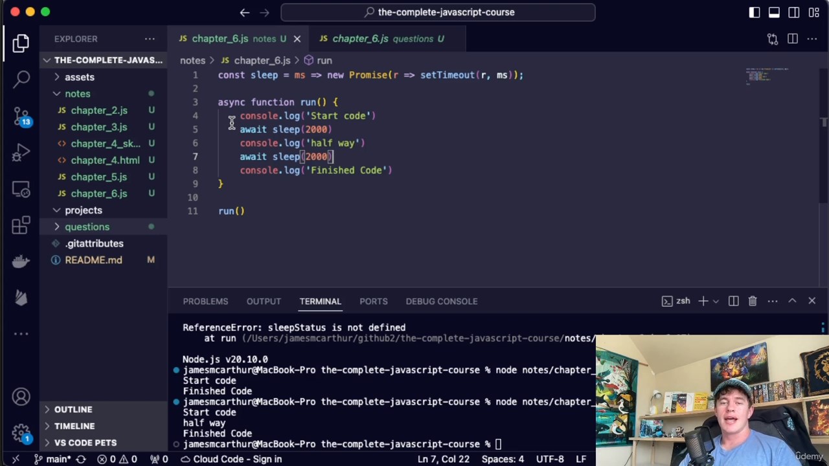This screenshot has height=466, width=829.
Task: Switch to the PORTS panel tab
Action: pyautogui.click(x=374, y=301)
